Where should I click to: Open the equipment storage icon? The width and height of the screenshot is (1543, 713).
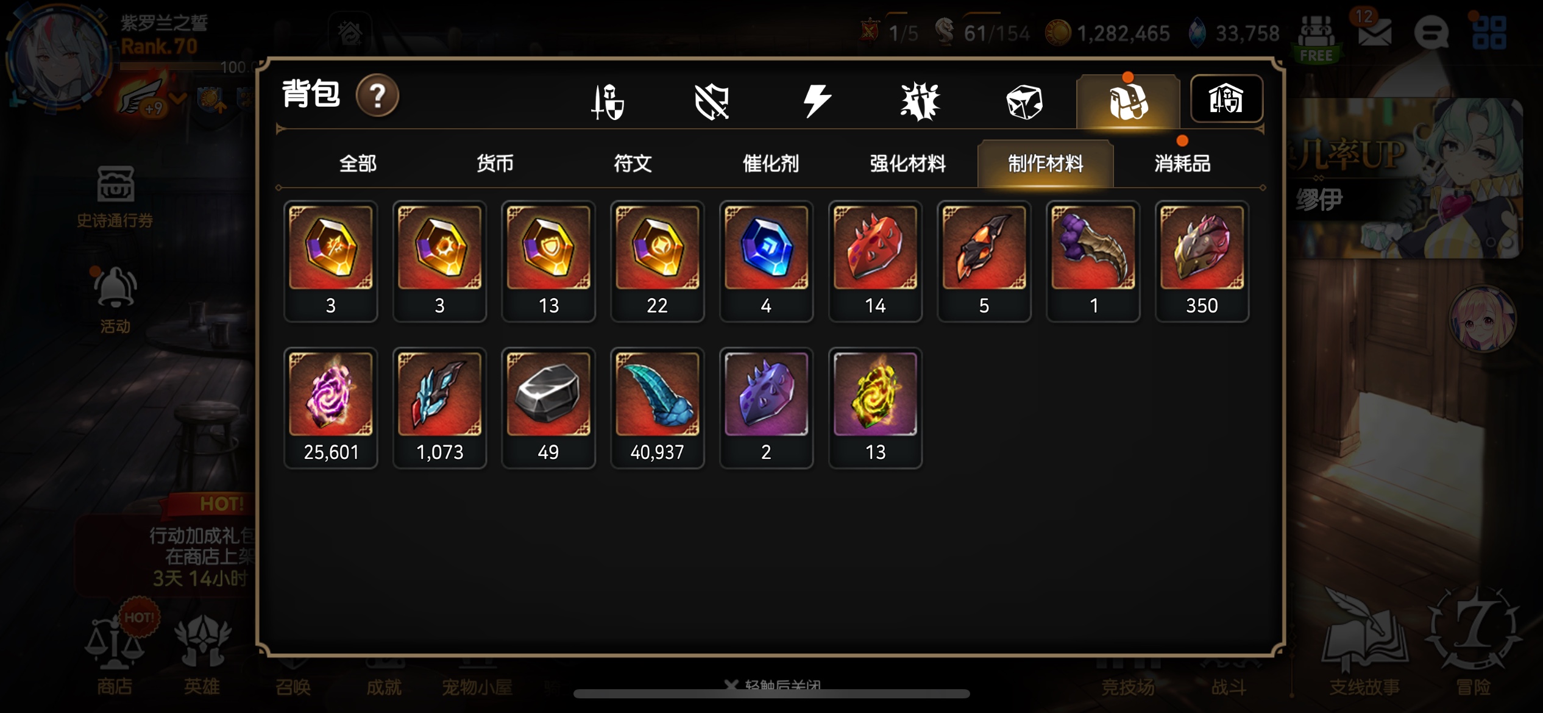(1226, 99)
